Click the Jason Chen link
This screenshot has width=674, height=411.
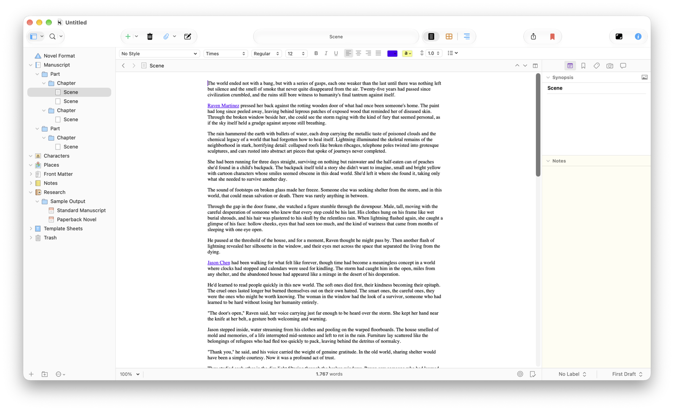(219, 263)
